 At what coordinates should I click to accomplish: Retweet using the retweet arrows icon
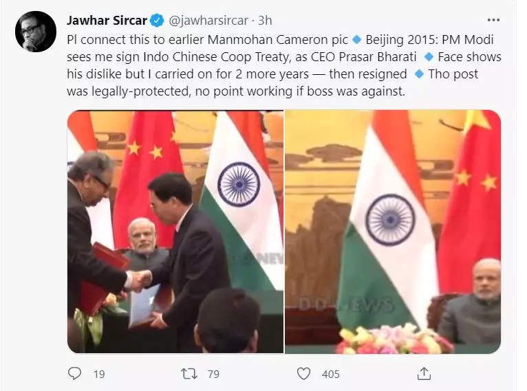[x=189, y=374]
